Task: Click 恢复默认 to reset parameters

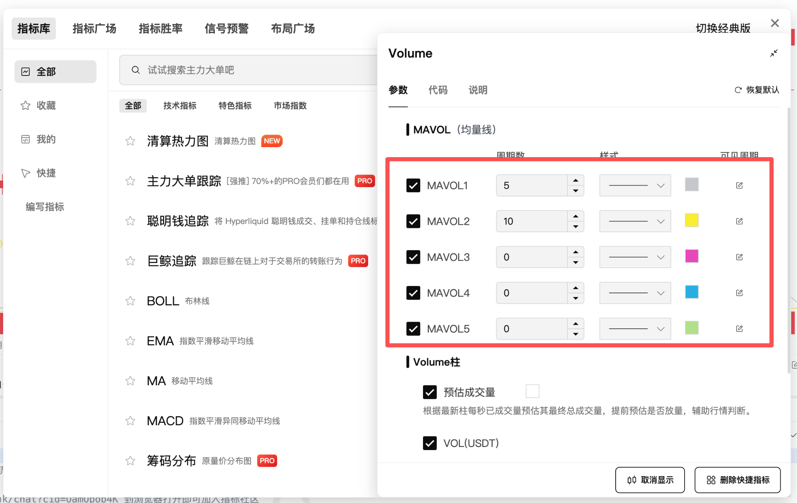Action: 757,90
